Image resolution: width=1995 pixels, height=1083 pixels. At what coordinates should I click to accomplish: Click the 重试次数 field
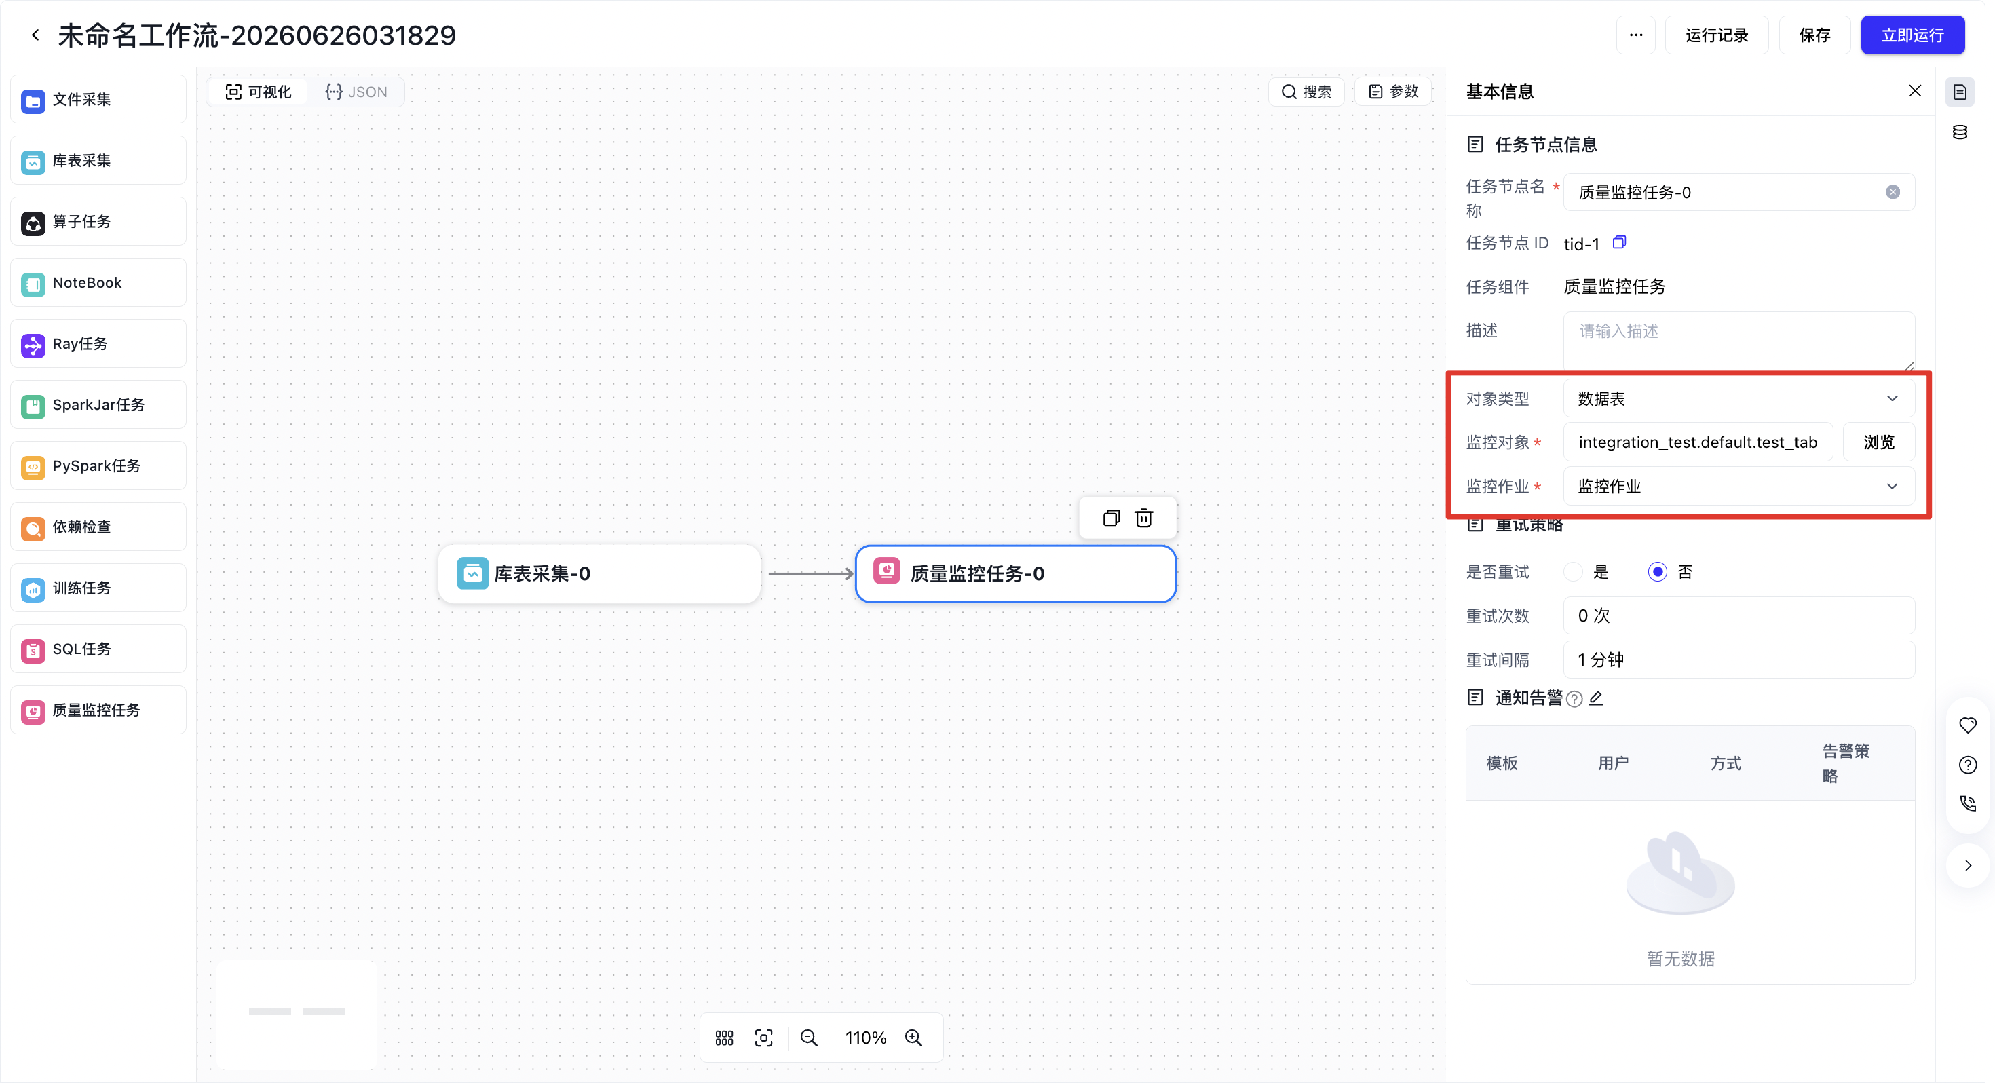(x=1738, y=615)
